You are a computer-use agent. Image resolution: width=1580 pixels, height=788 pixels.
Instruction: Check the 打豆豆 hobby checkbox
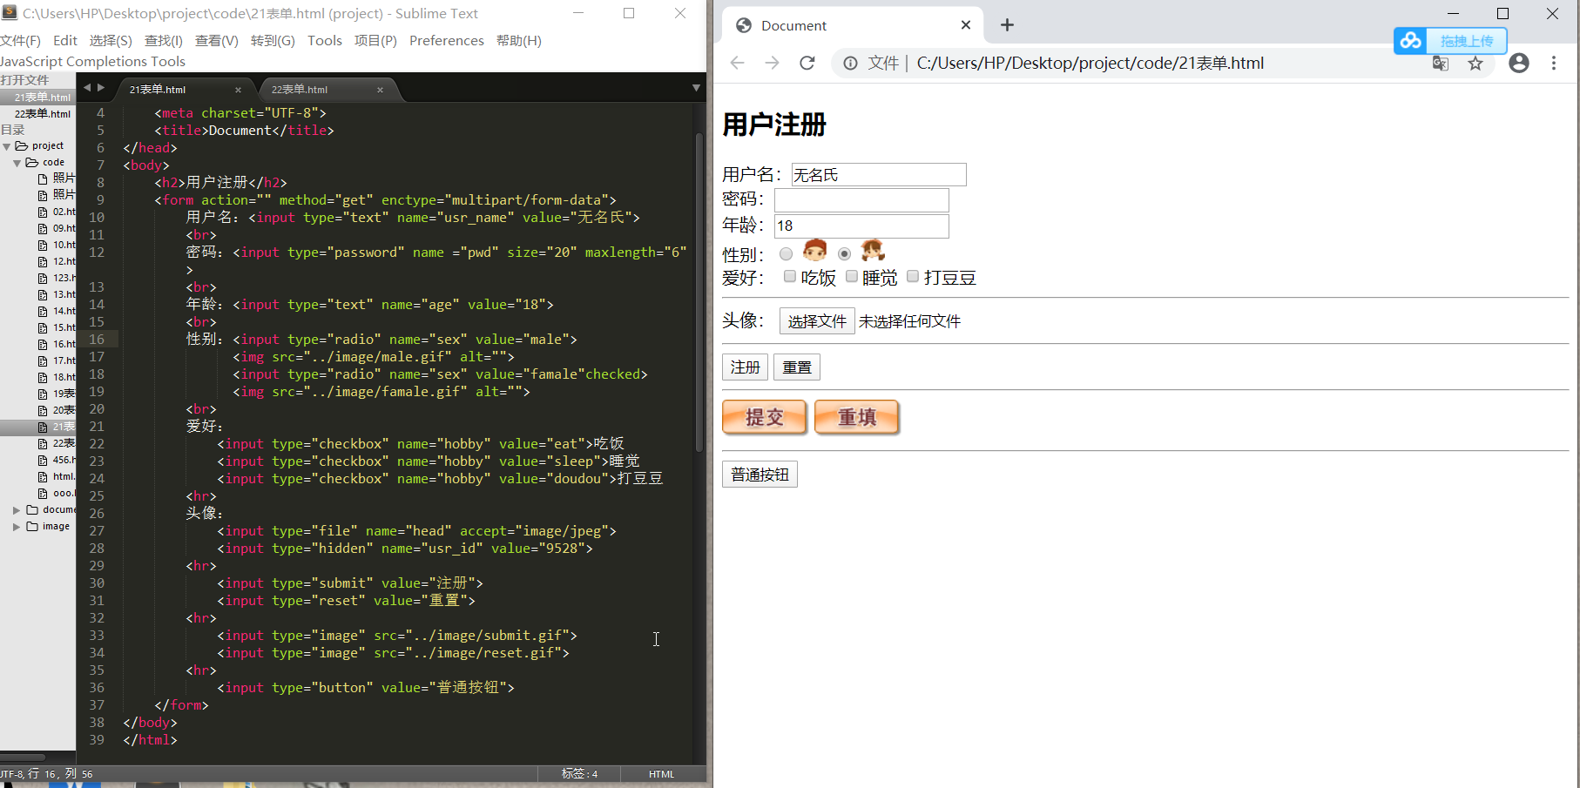(913, 276)
